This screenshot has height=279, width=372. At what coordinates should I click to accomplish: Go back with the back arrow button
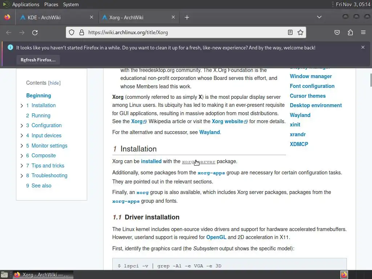coord(9,32)
